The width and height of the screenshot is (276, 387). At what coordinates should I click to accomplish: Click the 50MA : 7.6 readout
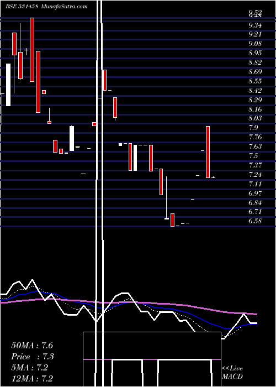(x=32, y=346)
